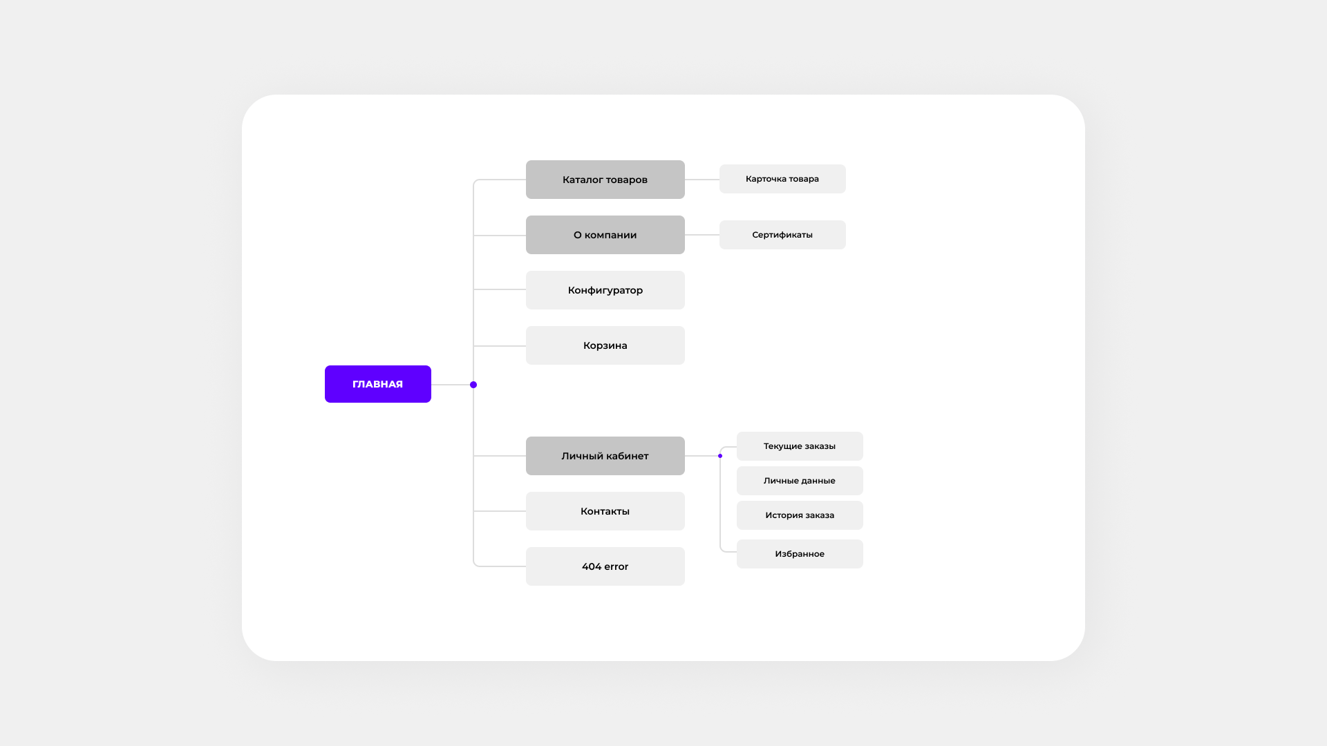Click the line joining ГЛАВНАЯ to the branch dot

pos(451,385)
